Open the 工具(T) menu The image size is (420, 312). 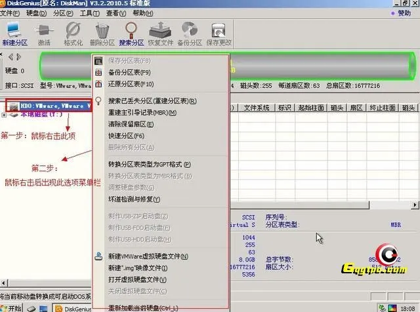tap(89, 13)
